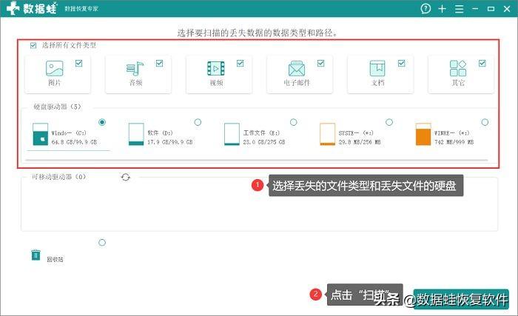Click the 742 MB/999 MB size text
This screenshot has height=316, width=518.
[x=454, y=142]
